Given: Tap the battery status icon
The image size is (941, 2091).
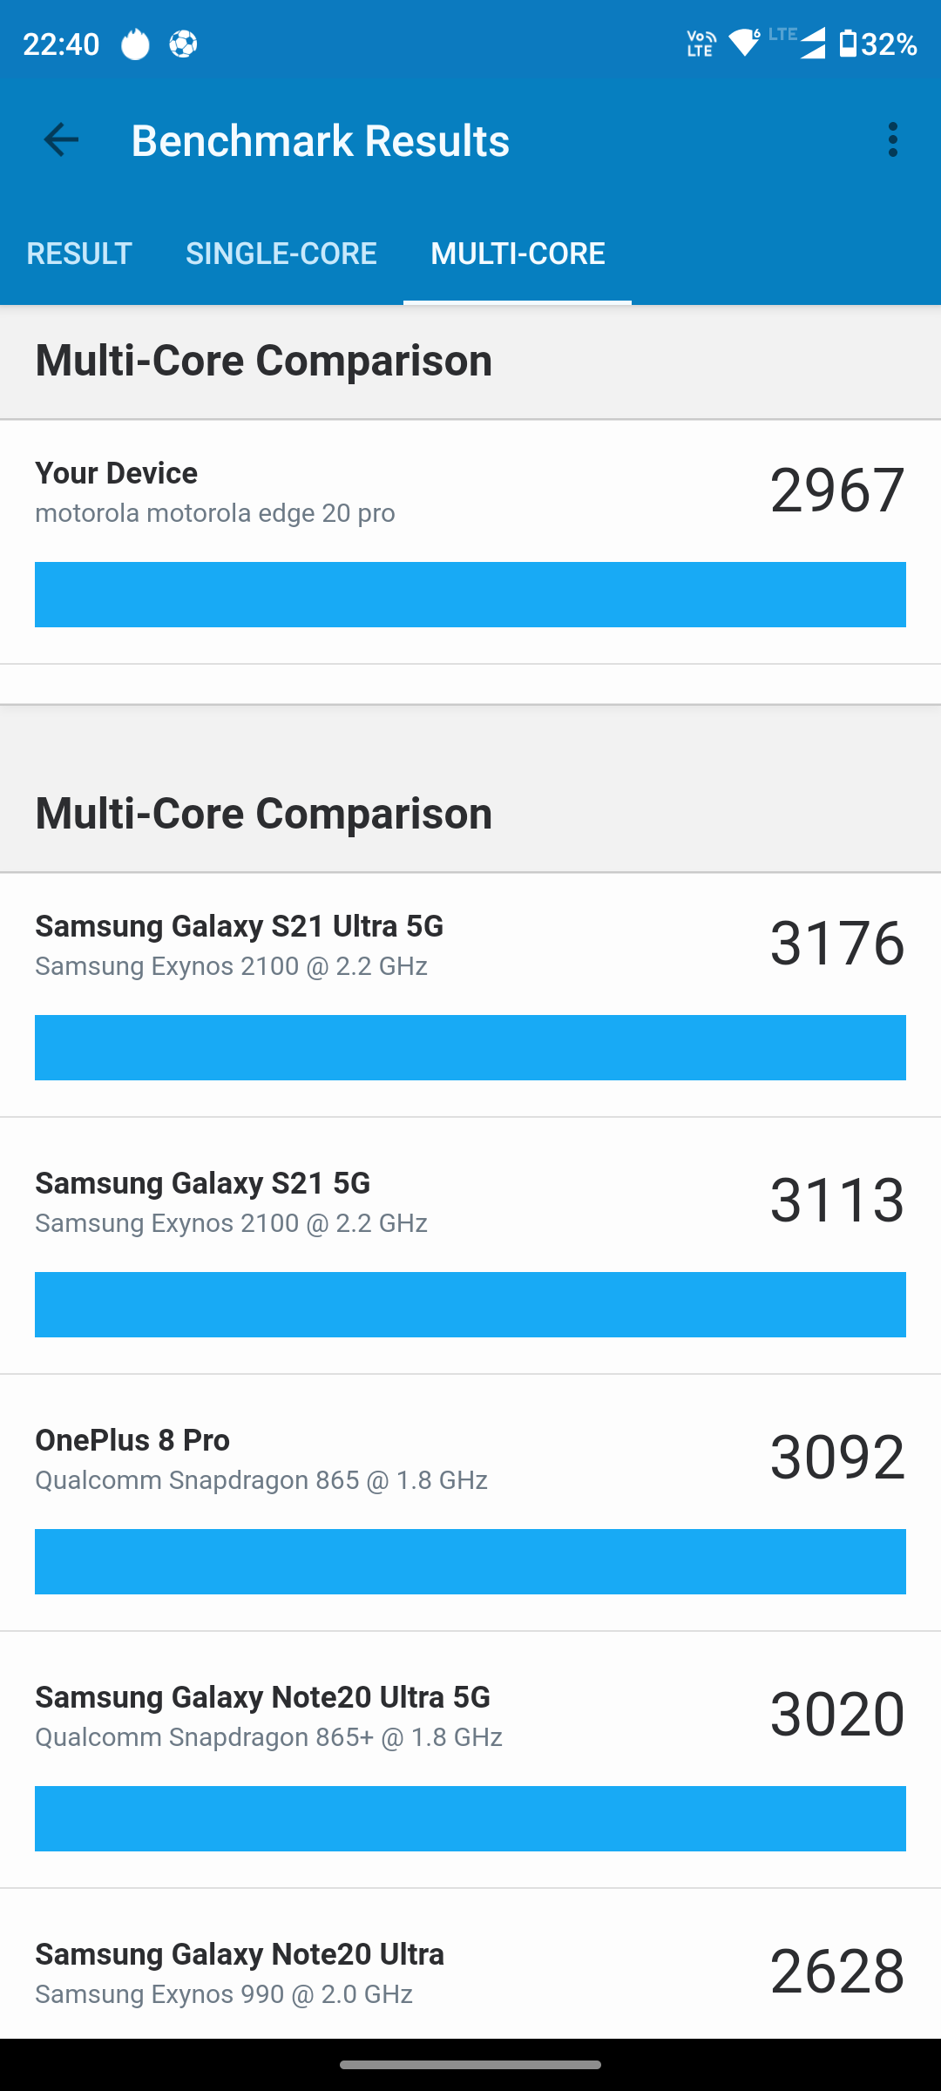Looking at the screenshot, I should [848, 43].
